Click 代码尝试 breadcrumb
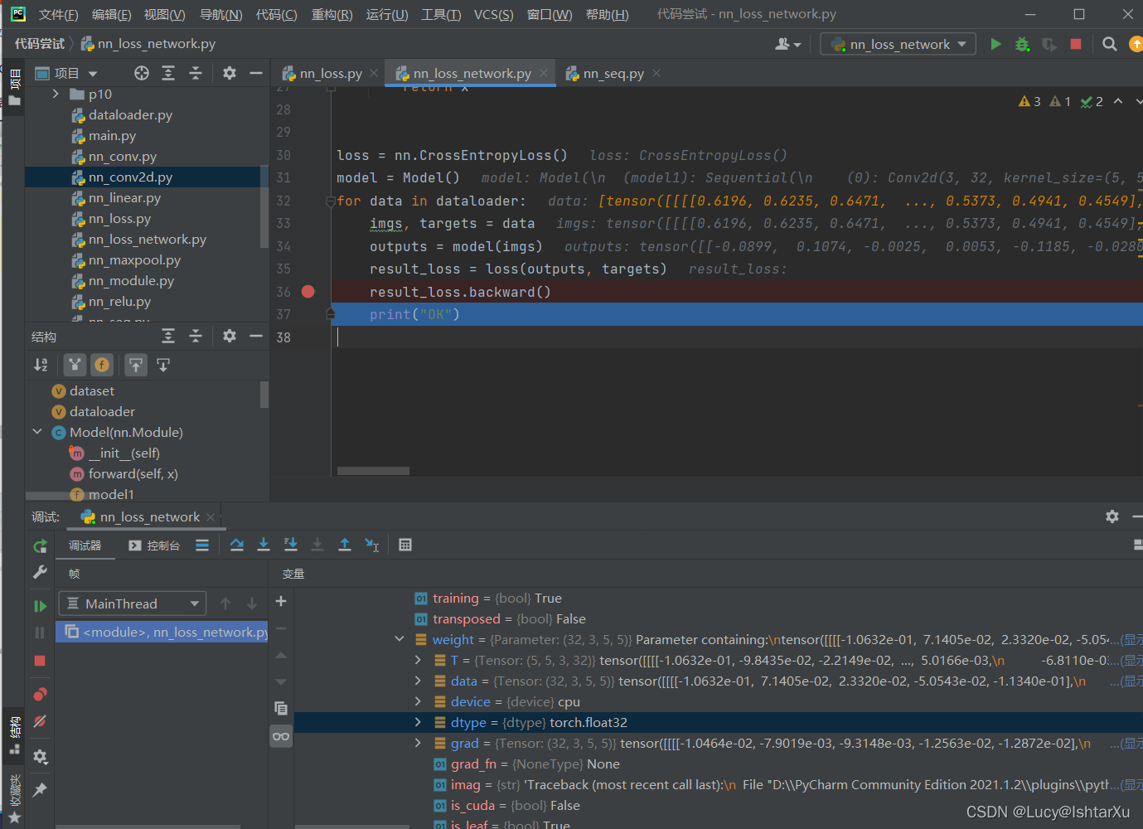The width and height of the screenshot is (1143, 829). pos(39,43)
